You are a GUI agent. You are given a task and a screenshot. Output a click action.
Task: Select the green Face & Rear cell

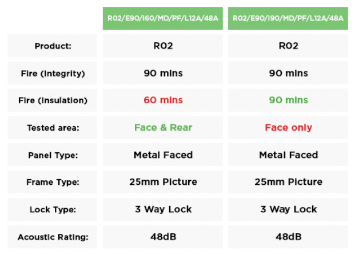pos(162,128)
